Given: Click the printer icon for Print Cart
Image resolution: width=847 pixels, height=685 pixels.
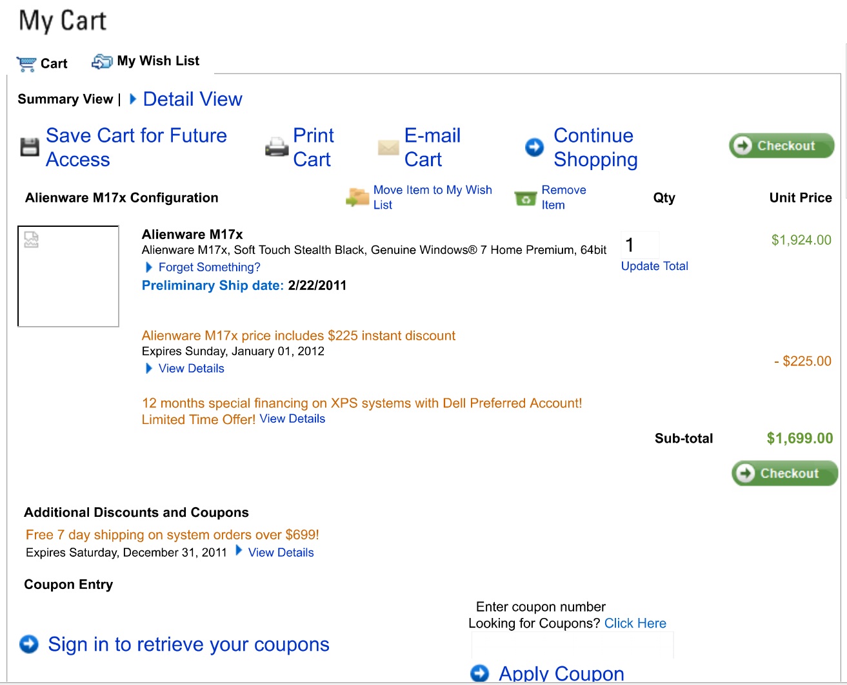Looking at the screenshot, I should click(x=277, y=147).
